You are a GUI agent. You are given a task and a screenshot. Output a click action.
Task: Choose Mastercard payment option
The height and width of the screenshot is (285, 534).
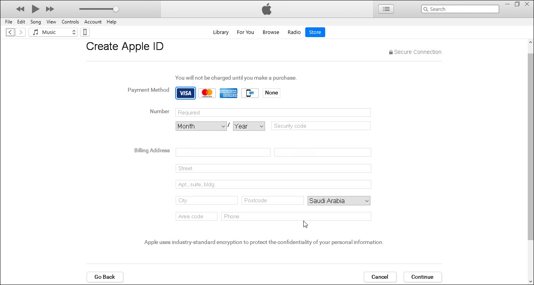click(207, 93)
